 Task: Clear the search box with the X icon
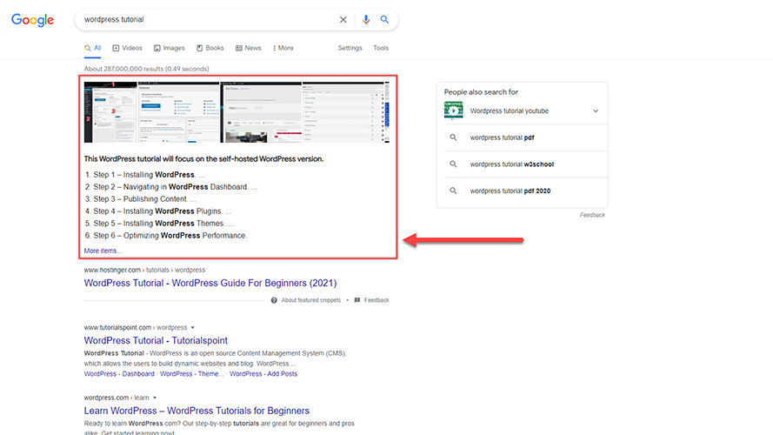point(343,20)
